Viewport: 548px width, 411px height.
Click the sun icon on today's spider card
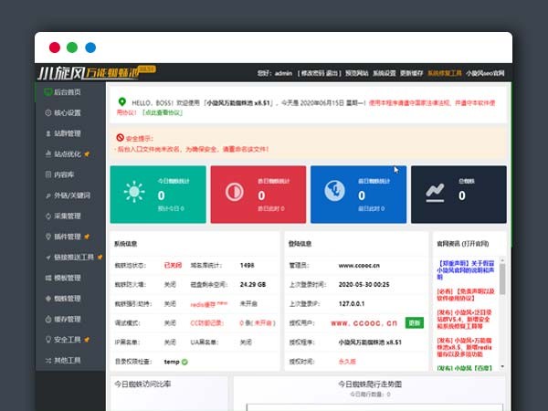pyautogui.click(x=134, y=192)
